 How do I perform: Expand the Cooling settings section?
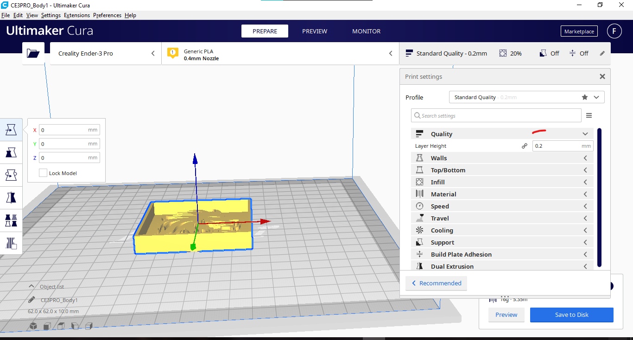click(x=502, y=230)
